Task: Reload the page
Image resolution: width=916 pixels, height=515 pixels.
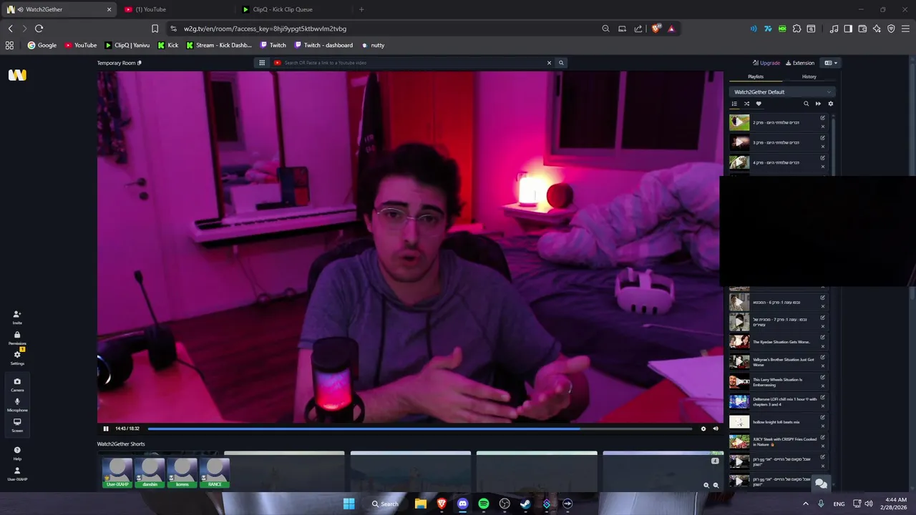Action: pos(39,29)
